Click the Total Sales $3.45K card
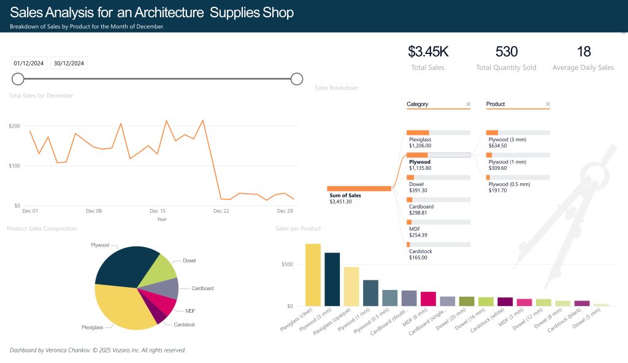 (x=428, y=58)
